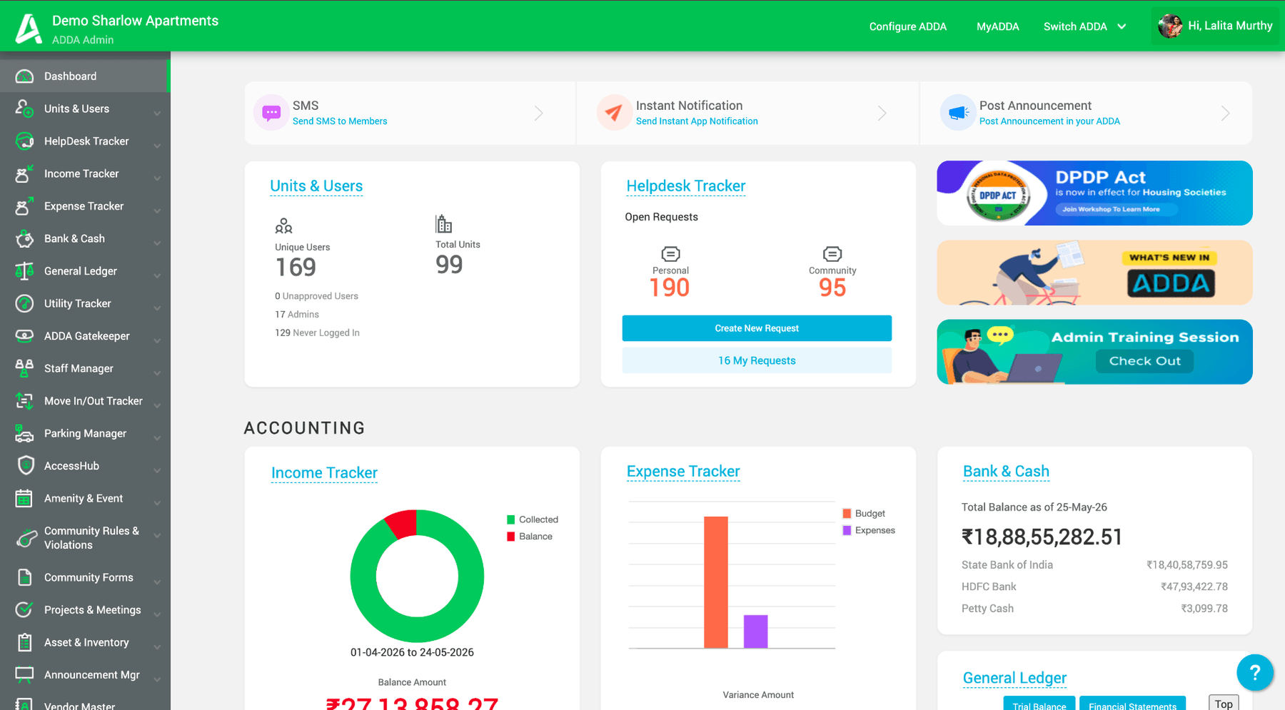
Task: Select Parking Manager in sidebar menu
Action: coord(85,433)
